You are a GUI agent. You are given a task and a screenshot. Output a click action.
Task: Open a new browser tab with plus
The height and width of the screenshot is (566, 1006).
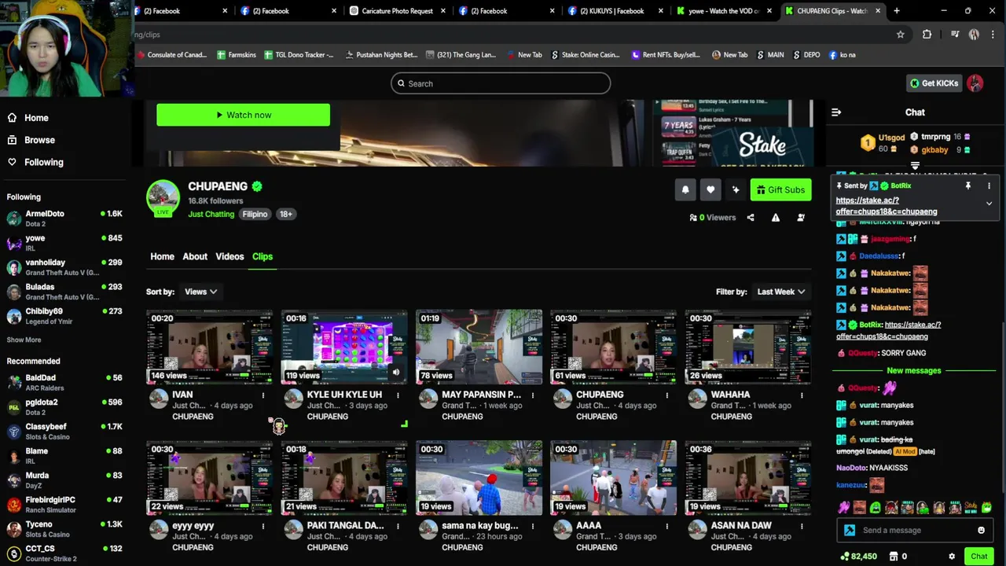coord(897,11)
